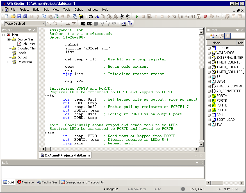Expand the Object File folder

(9, 62)
